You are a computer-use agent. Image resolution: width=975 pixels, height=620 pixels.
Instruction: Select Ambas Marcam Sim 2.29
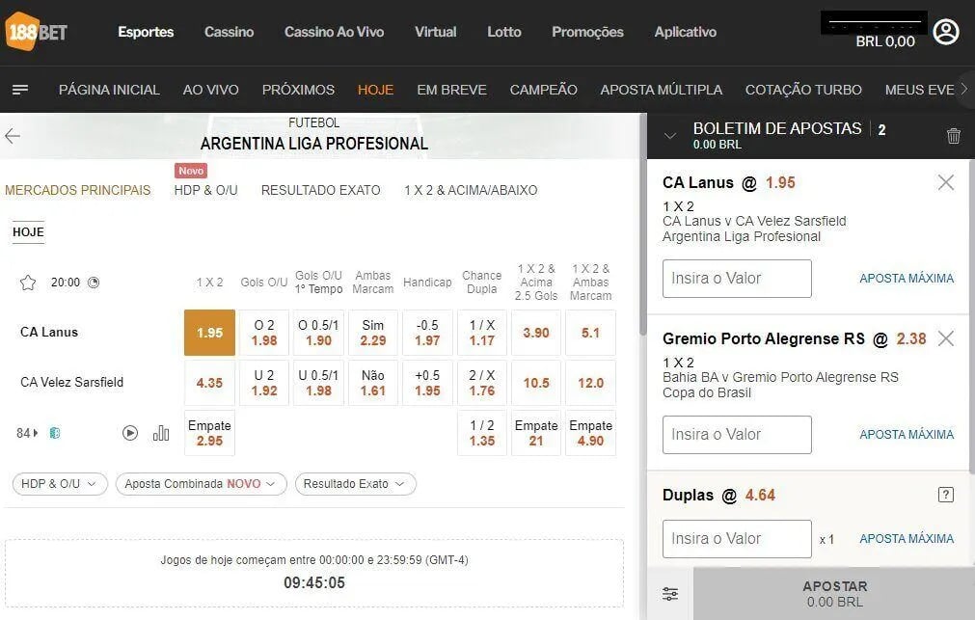(x=373, y=333)
